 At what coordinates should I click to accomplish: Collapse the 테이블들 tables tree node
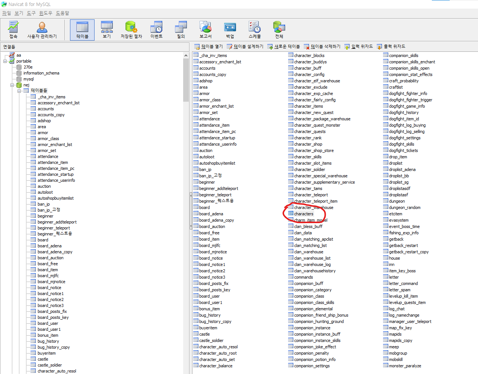coord(19,91)
